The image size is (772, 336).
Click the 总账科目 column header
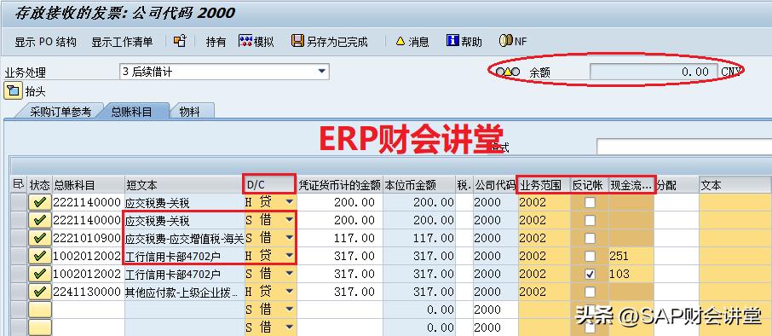(x=88, y=185)
